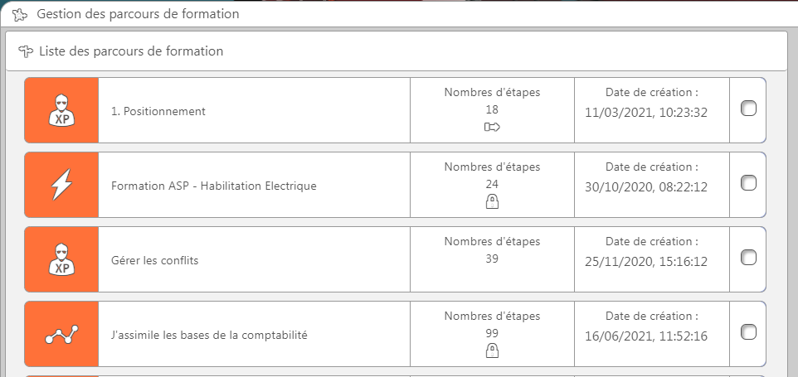Click the line graph icon for comptabilité course
Screen dimensions: 798x377
click(61, 334)
